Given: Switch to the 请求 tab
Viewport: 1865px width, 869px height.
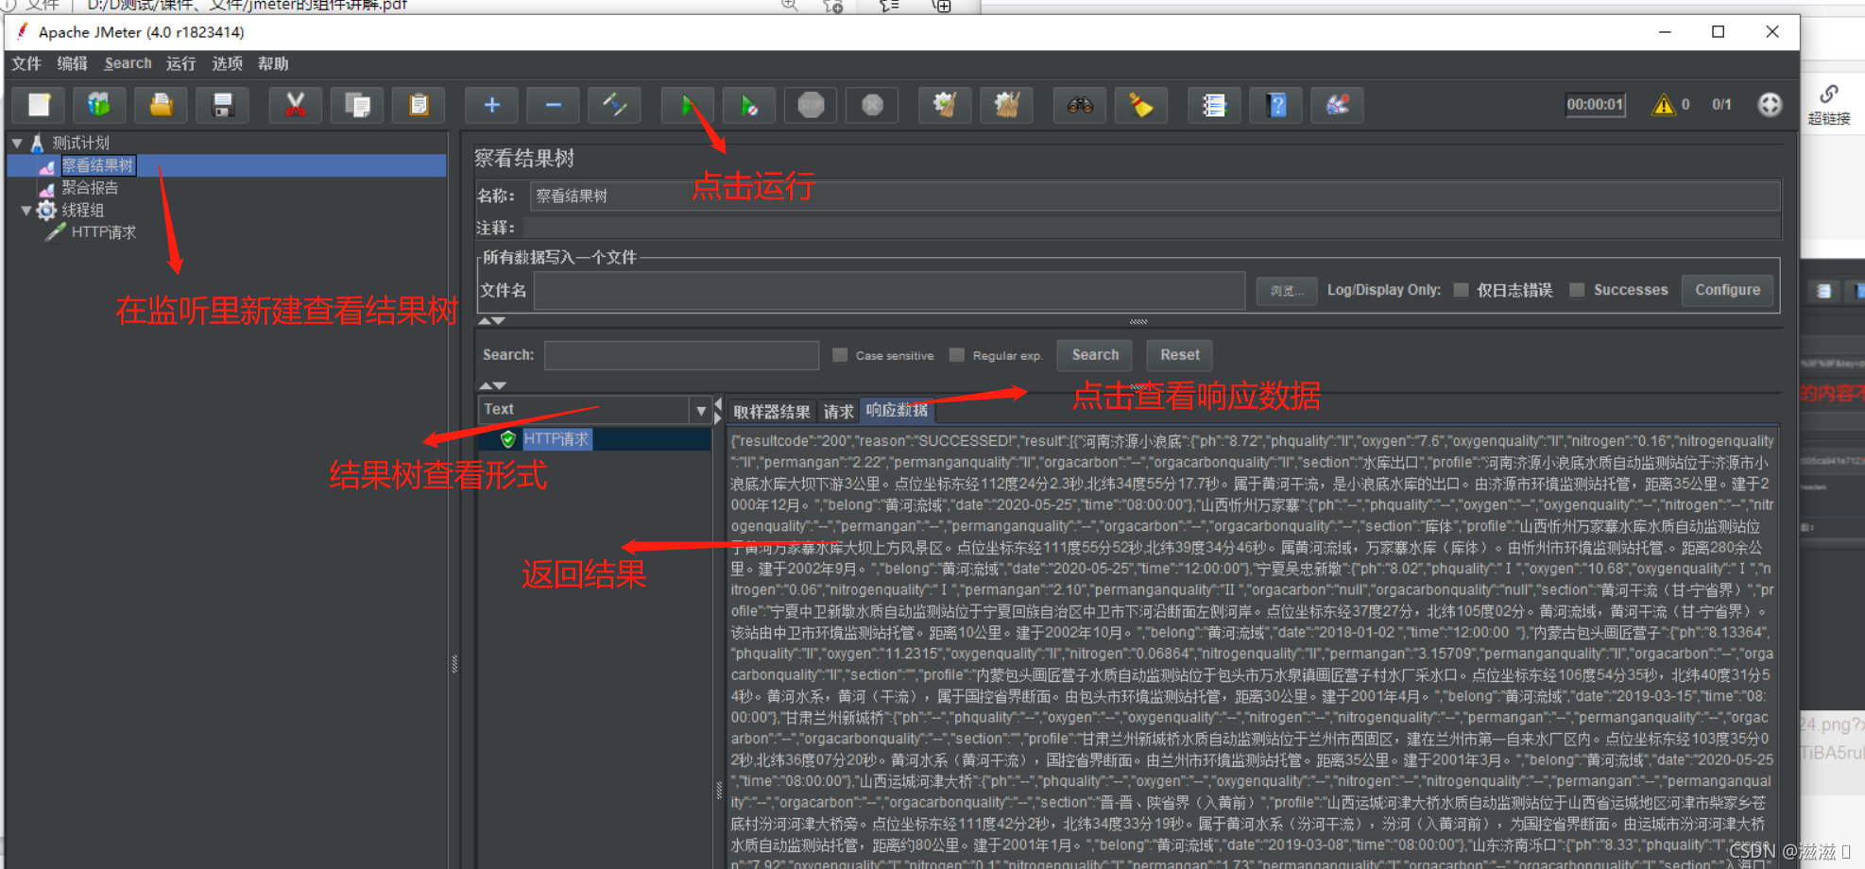Looking at the screenshot, I should pos(838,411).
